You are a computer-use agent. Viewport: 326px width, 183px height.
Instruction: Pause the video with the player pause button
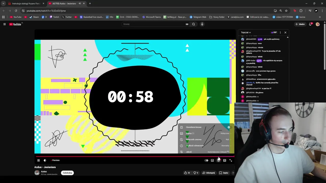point(38,160)
